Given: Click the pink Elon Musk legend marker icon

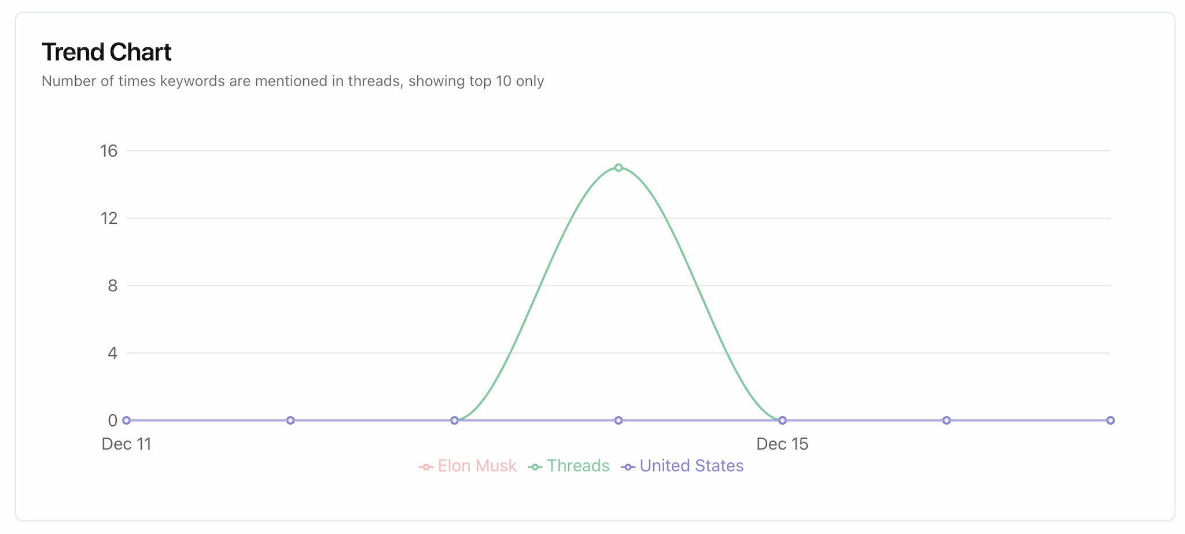Looking at the screenshot, I should [426, 467].
